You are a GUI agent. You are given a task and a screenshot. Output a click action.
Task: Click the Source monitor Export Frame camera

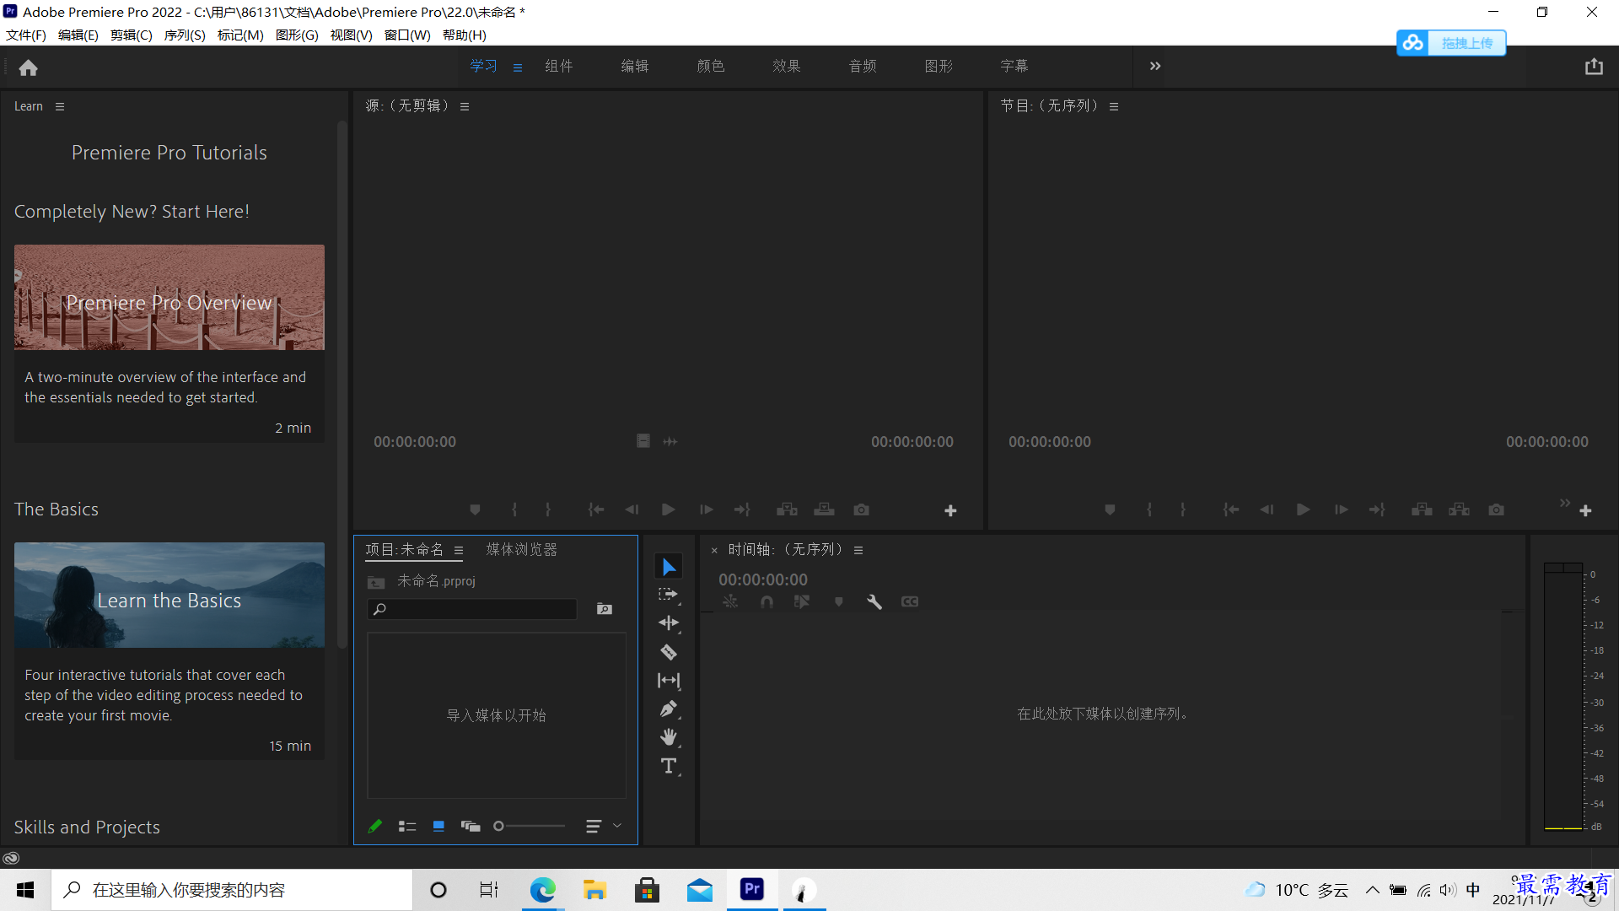[861, 509]
